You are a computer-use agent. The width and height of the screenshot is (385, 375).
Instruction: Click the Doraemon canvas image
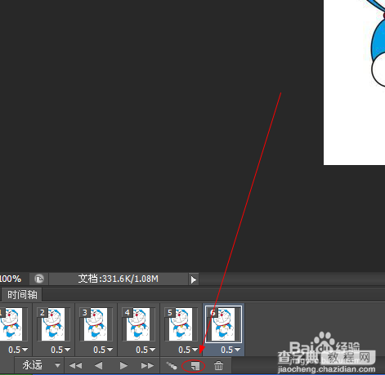pos(354,83)
